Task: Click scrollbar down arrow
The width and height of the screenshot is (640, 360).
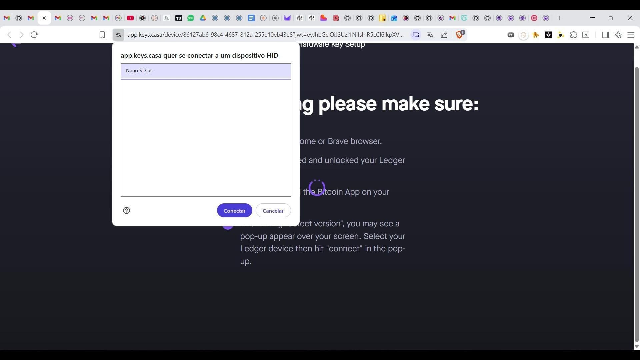Action: (x=637, y=346)
